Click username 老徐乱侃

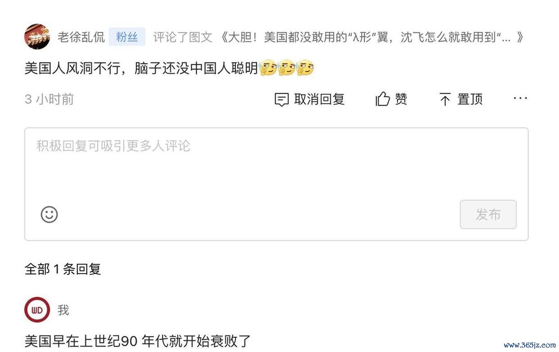click(x=81, y=37)
